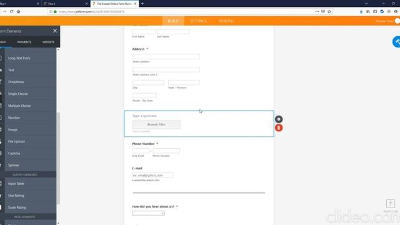Image resolution: width=400 pixels, height=225 pixels.
Task: Click Postal / Zip Code field
Action: click(144, 96)
